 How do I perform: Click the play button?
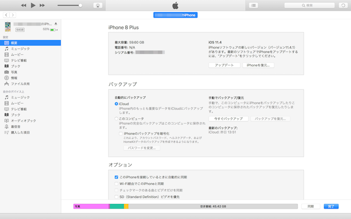click(x=33, y=5)
